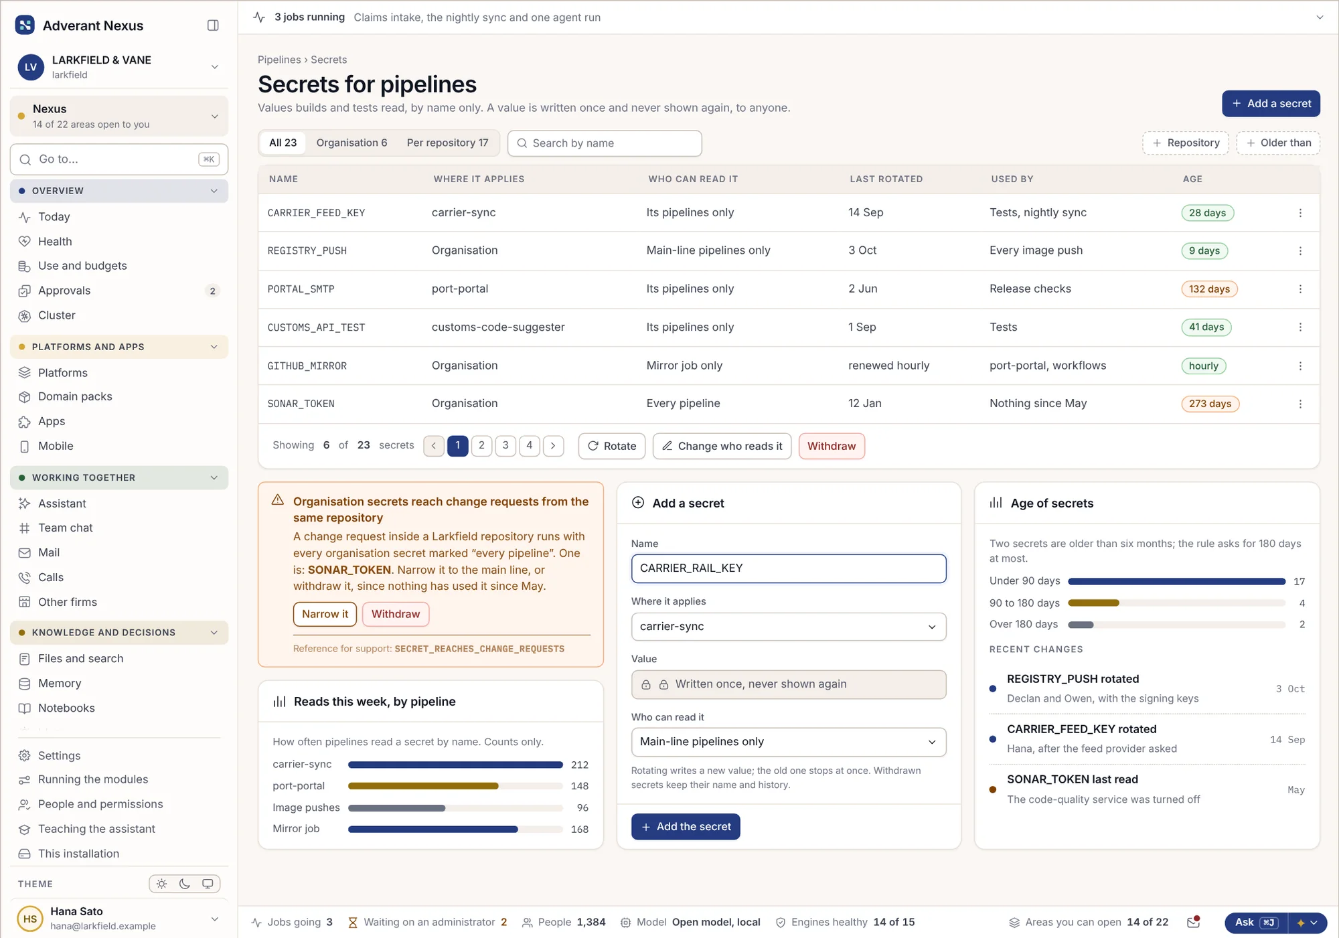Expand the Nexus areas selector
The height and width of the screenshot is (938, 1339).
pyautogui.click(x=119, y=116)
